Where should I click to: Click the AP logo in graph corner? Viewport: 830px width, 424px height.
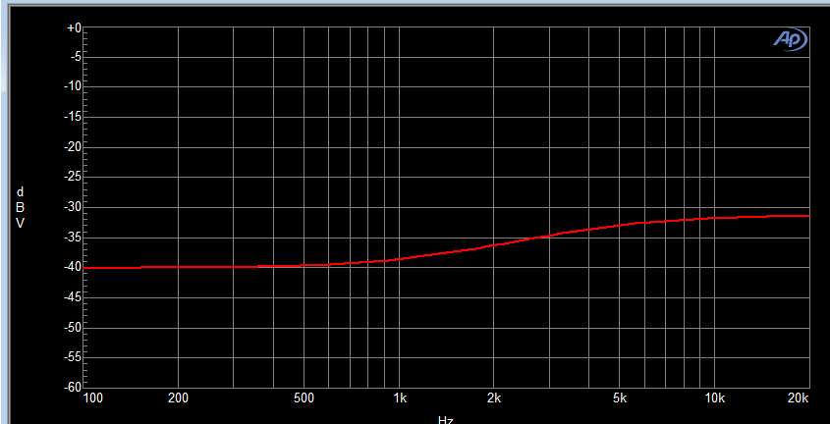tap(791, 39)
